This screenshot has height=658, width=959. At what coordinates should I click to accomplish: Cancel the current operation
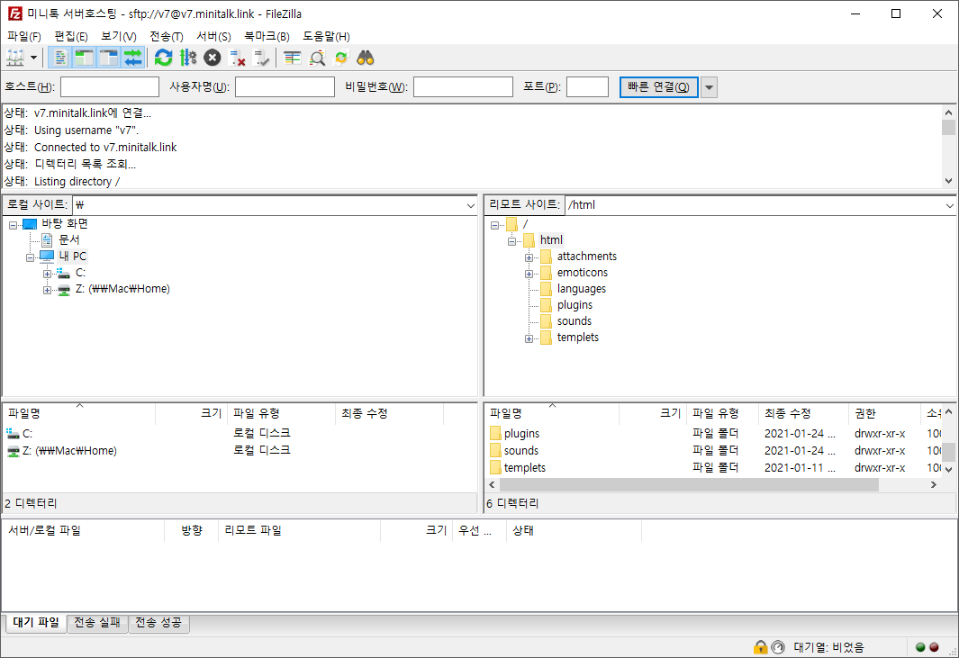tap(213, 59)
